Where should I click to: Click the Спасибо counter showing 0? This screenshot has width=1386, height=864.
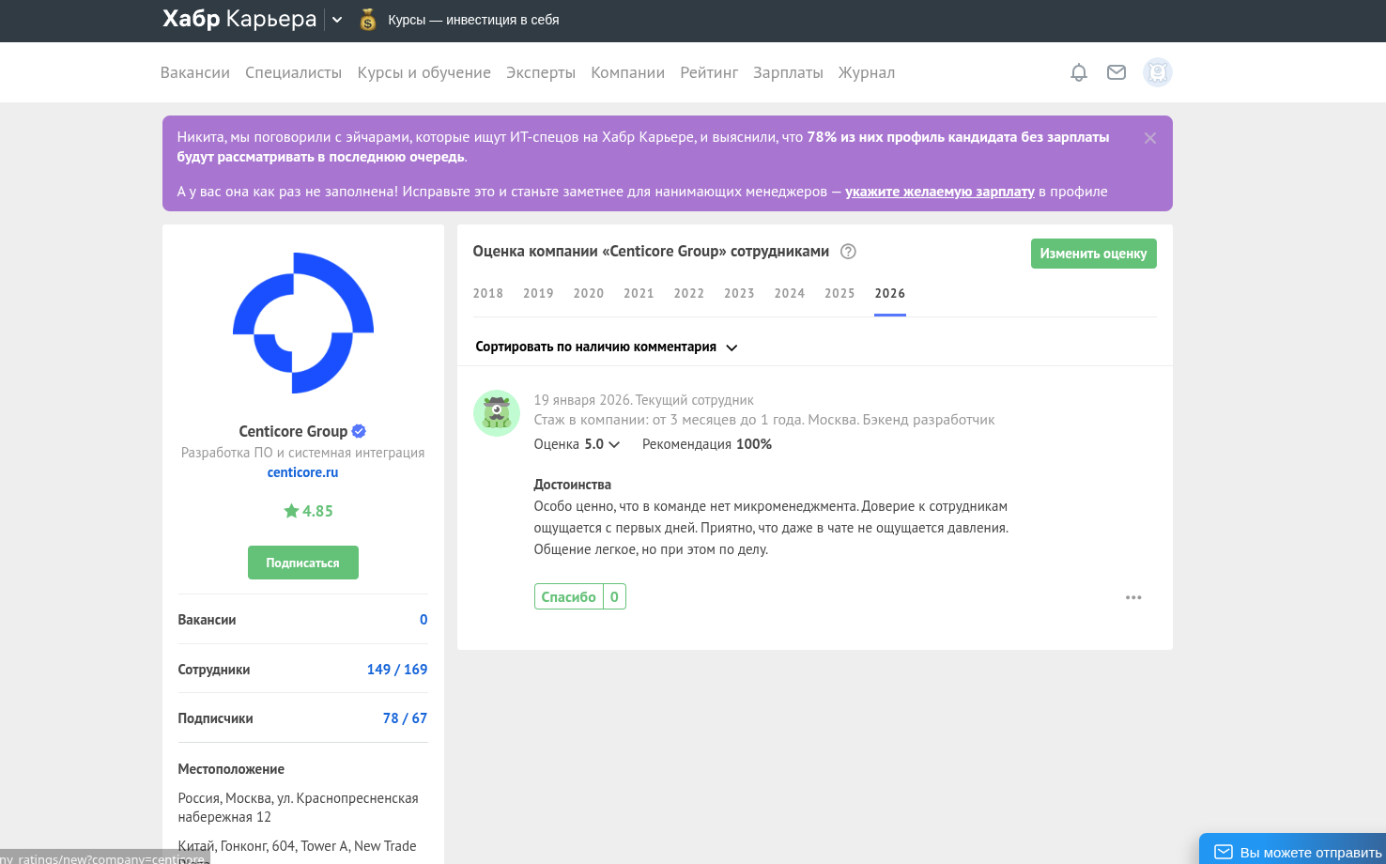(614, 596)
